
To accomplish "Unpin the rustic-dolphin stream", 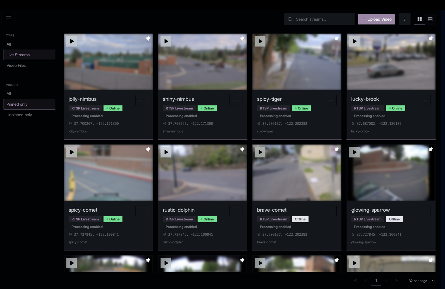I will 242,150.
